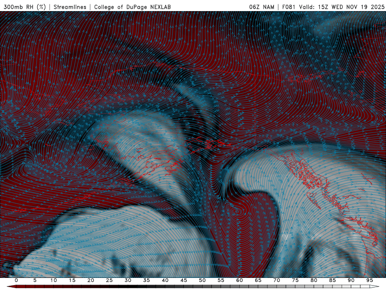Click the "45" tick label on color scale

click(x=184, y=280)
